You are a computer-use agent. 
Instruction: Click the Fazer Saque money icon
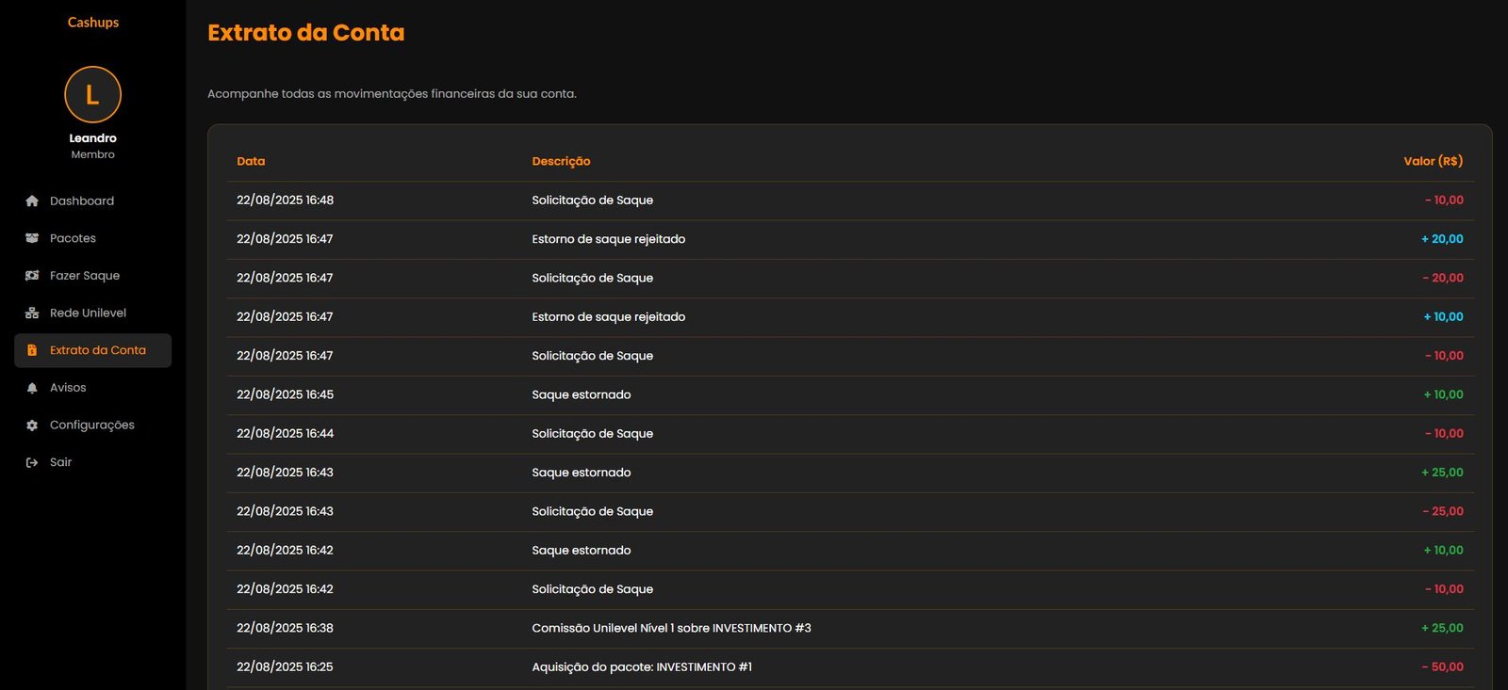click(32, 276)
